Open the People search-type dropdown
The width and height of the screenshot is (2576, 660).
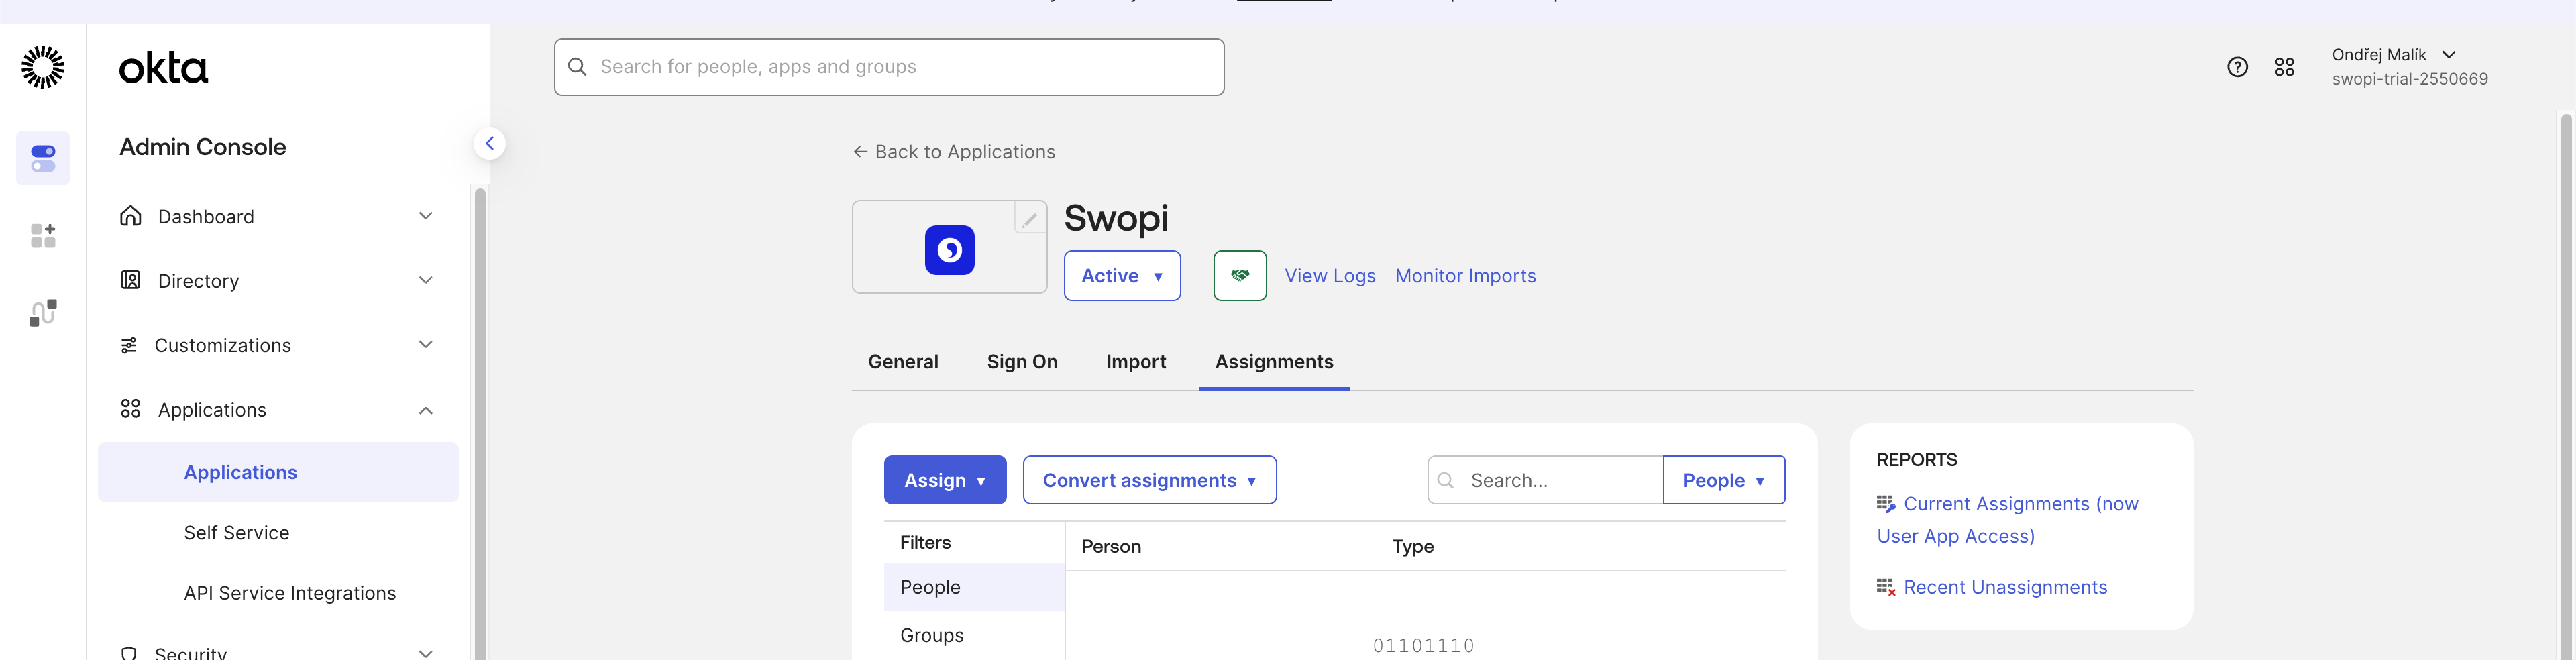pos(1724,480)
